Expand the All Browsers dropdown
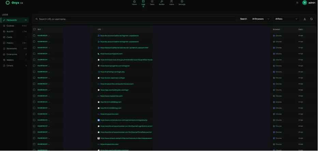 (261, 19)
